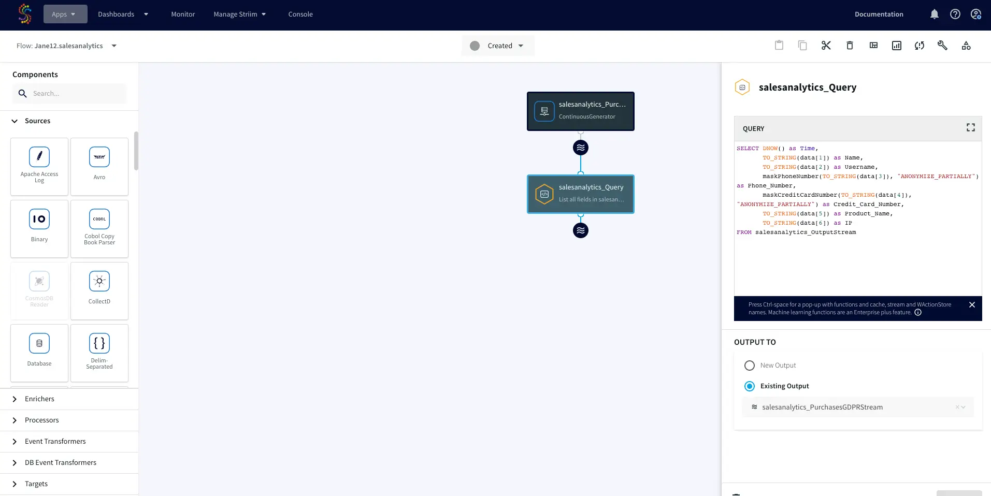Expand the query editor to fullscreen
The height and width of the screenshot is (496, 991).
(x=970, y=128)
